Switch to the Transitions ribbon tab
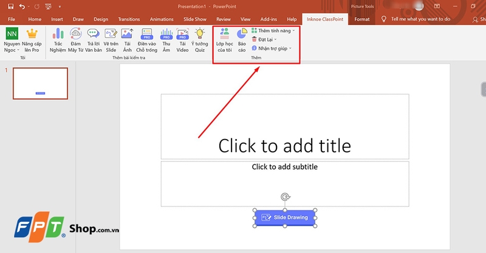 click(x=128, y=19)
